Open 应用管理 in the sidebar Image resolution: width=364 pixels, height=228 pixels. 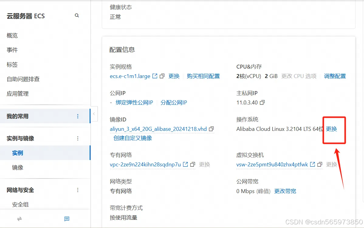[18, 94]
